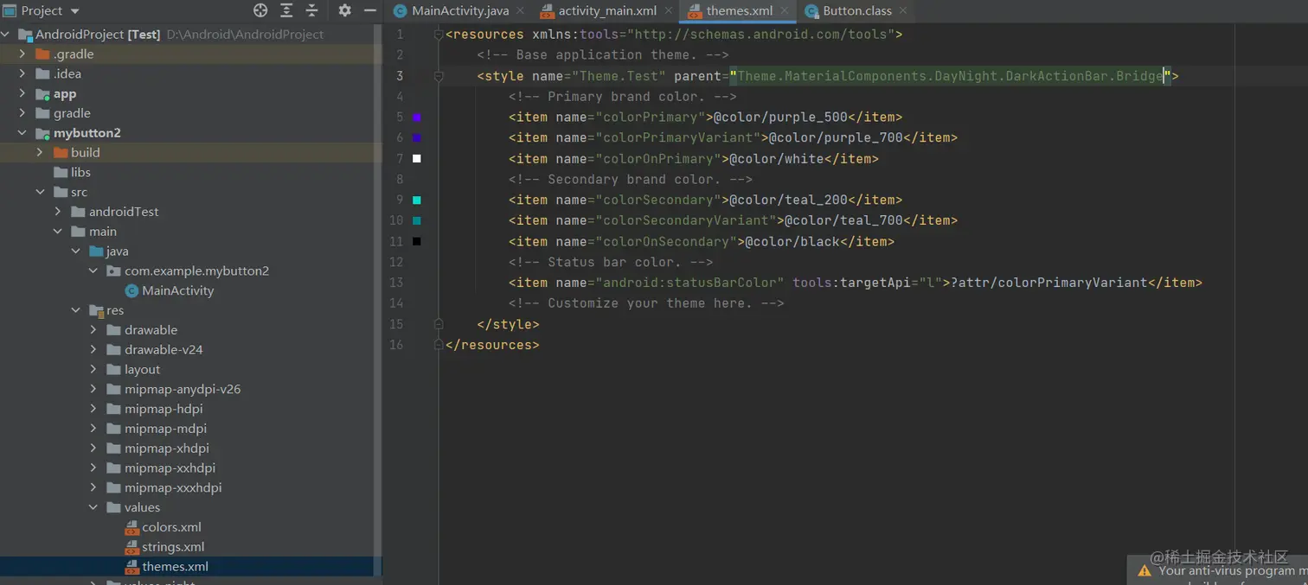Fold the resources tag at line 1

click(439, 35)
